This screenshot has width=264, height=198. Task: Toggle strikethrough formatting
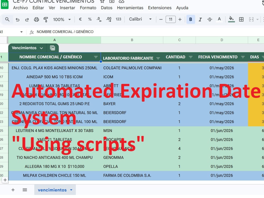point(210,19)
